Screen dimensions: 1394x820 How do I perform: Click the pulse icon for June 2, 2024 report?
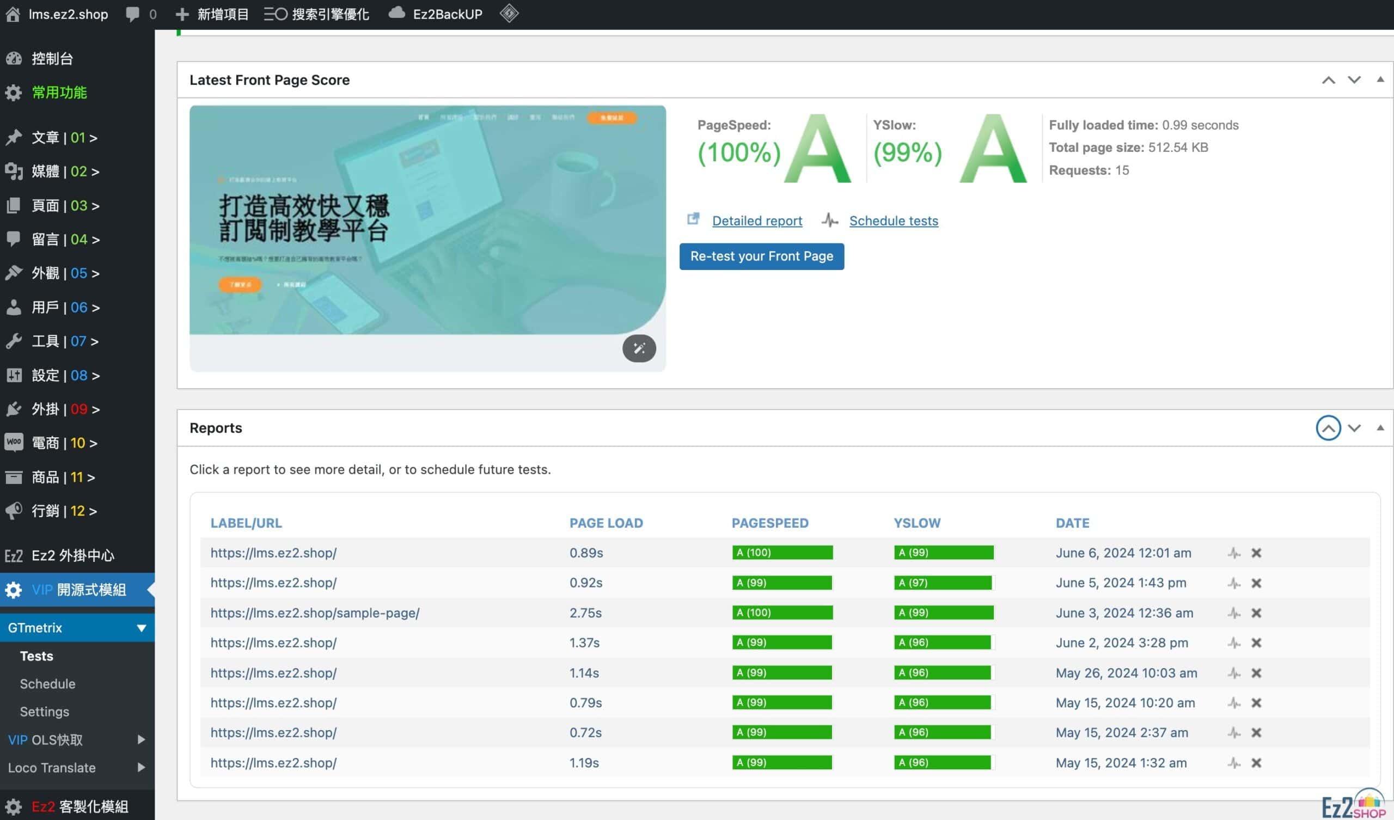1234,643
